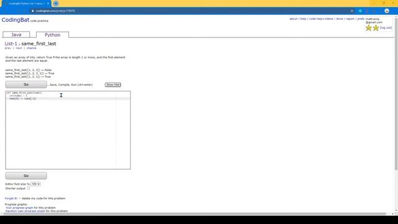Open the browser profile avatar
The image size is (398, 224).
point(387,11)
